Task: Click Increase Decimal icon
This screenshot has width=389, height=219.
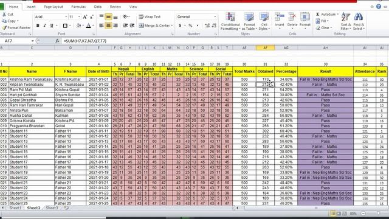Action: tap(207, 26)
